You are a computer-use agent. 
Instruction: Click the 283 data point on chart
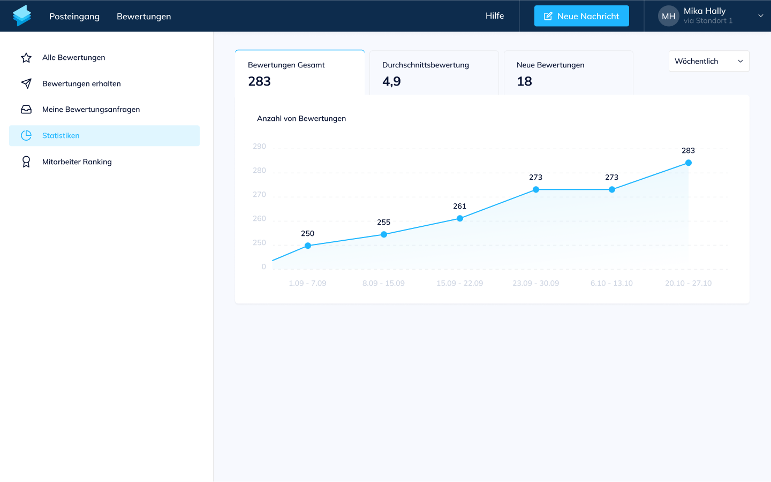[689, 163]
